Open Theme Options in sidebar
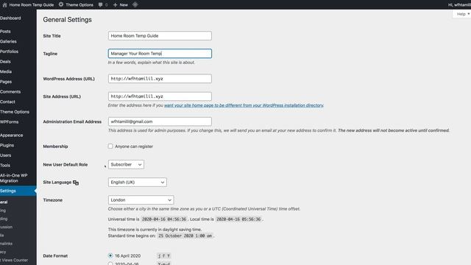 click(x=15, y=112)
